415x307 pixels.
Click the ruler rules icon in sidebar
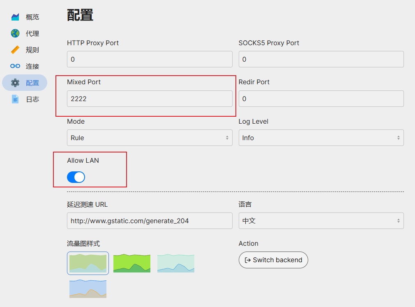tap(15, 50)
